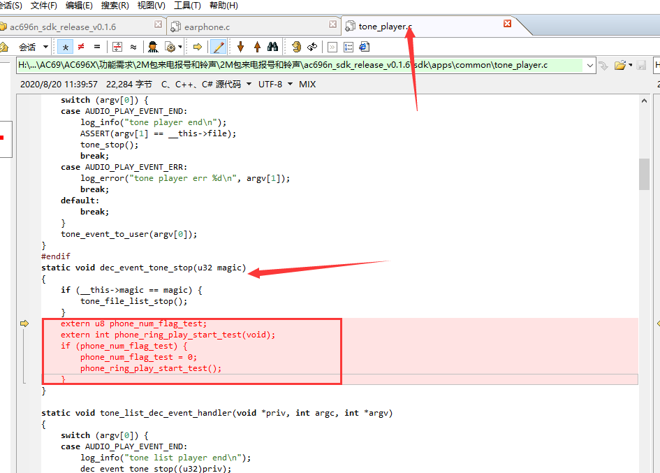Click the yellow head-profile toolbar icon
660x473 pixels.
coord(297,47)
